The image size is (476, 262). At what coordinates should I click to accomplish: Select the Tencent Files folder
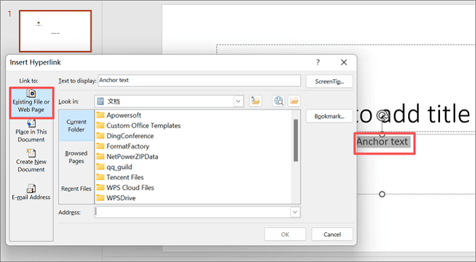point(120,177)
